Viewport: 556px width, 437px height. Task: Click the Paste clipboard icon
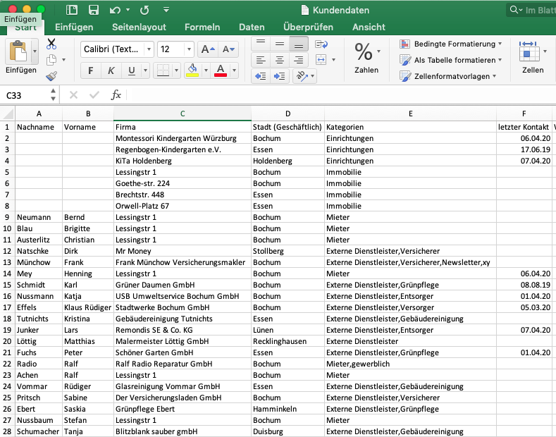[18, 51]
